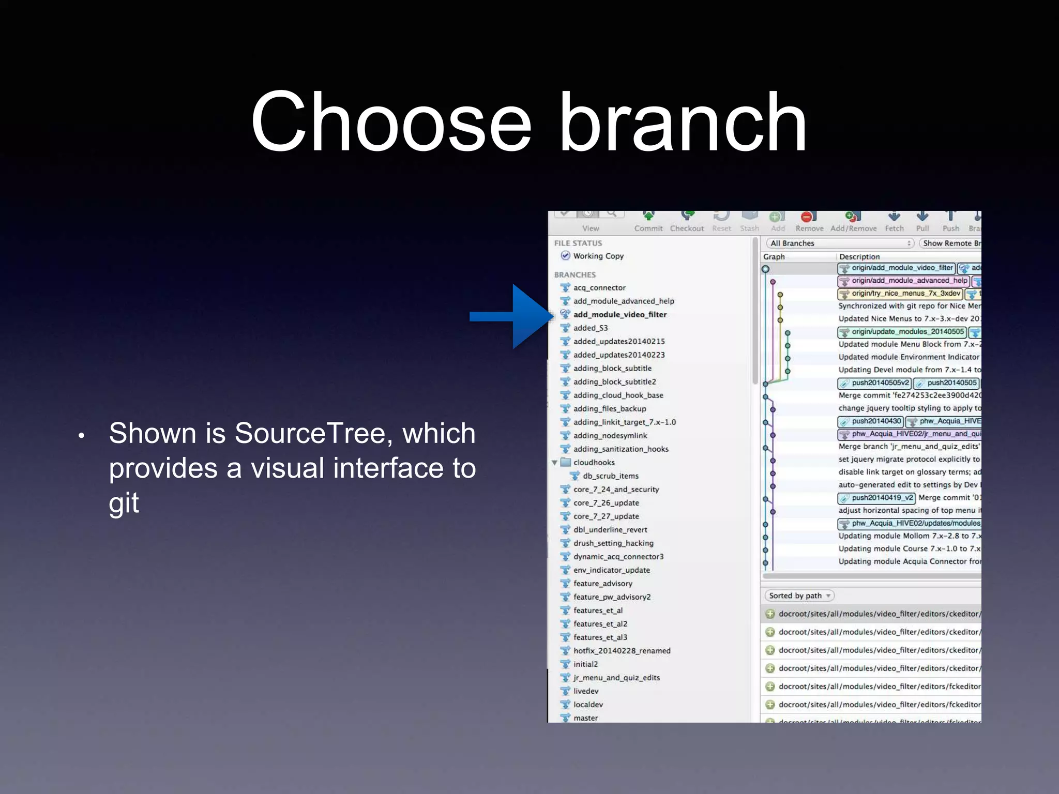Select the master branch in sidebar
This screenshot has height=794, width=1059.
point(585,717)
